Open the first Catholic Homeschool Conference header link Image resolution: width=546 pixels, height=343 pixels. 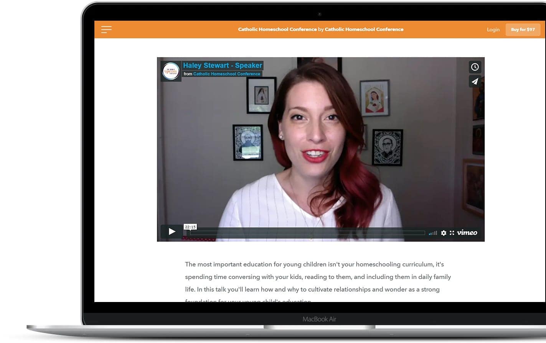pos(277,30)
